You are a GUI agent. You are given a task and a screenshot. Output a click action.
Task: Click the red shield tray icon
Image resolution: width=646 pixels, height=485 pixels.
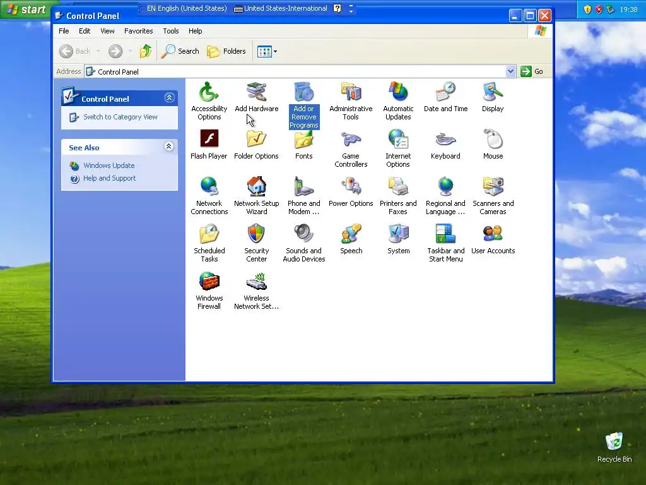pos(599,9)
